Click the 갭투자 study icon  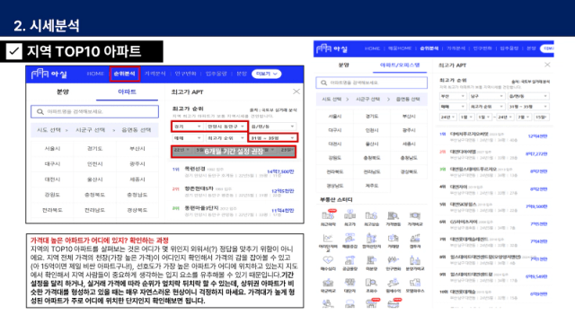coord(415,241)
